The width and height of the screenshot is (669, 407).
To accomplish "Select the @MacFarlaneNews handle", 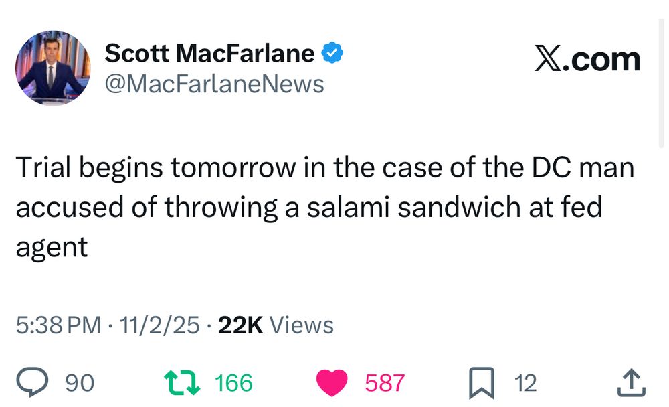I will (214, 83).
